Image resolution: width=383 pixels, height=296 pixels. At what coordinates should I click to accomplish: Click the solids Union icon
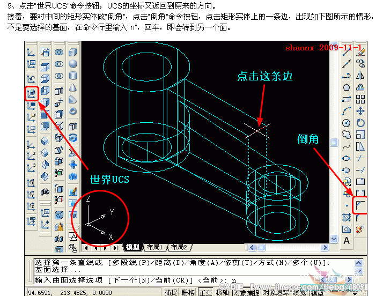[59, 53]
